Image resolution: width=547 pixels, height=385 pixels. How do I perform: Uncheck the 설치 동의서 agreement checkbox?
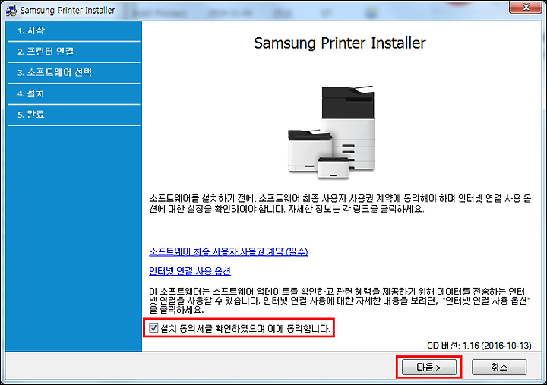point(153,328)
